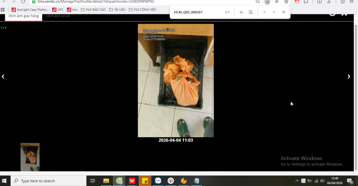Open the notification center icon
This screenshot has width=358, height=186.
coord(350,181)
